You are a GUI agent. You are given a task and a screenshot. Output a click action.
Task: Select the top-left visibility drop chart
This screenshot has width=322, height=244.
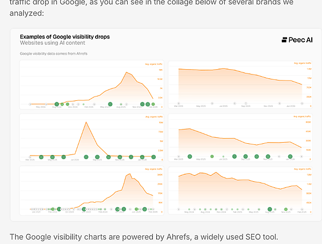91,85
